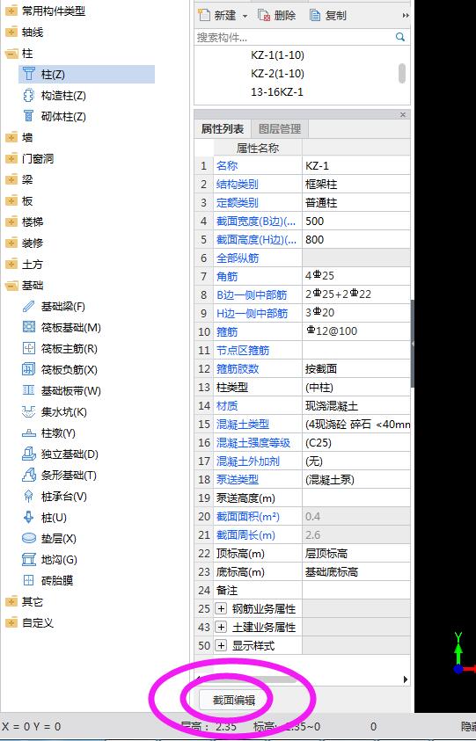Select the 基础梁(F) icon
The image size is (476, 741).
pos(29,306)
